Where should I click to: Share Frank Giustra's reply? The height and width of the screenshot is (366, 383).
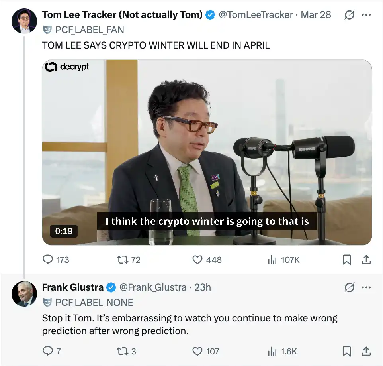[366, 351]
